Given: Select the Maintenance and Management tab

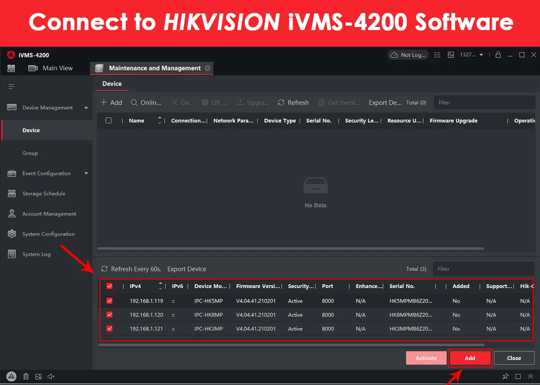Looking at the screenshot, I should pyautogui.click(x=151, y=68).
